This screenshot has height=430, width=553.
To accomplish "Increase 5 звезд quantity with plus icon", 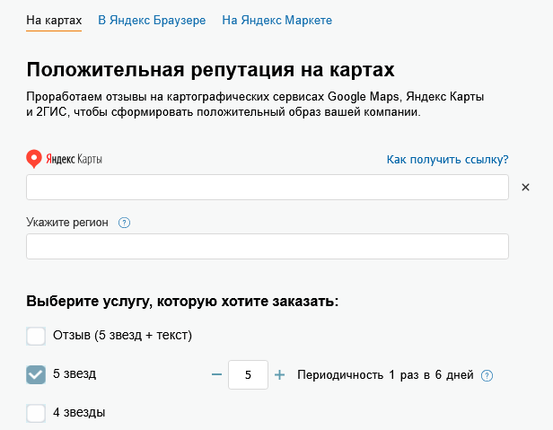I will point(280,374).
